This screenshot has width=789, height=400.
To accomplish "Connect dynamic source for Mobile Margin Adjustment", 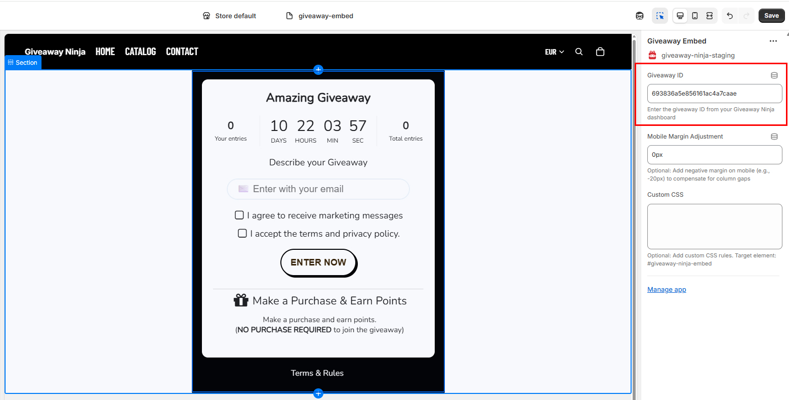I will click(774, 137).
